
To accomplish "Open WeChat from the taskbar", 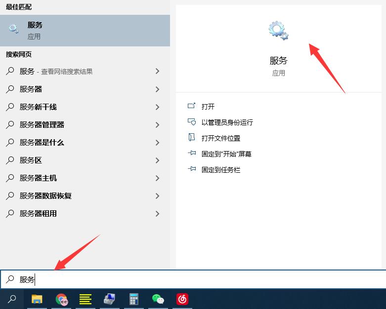I will 158,299.
